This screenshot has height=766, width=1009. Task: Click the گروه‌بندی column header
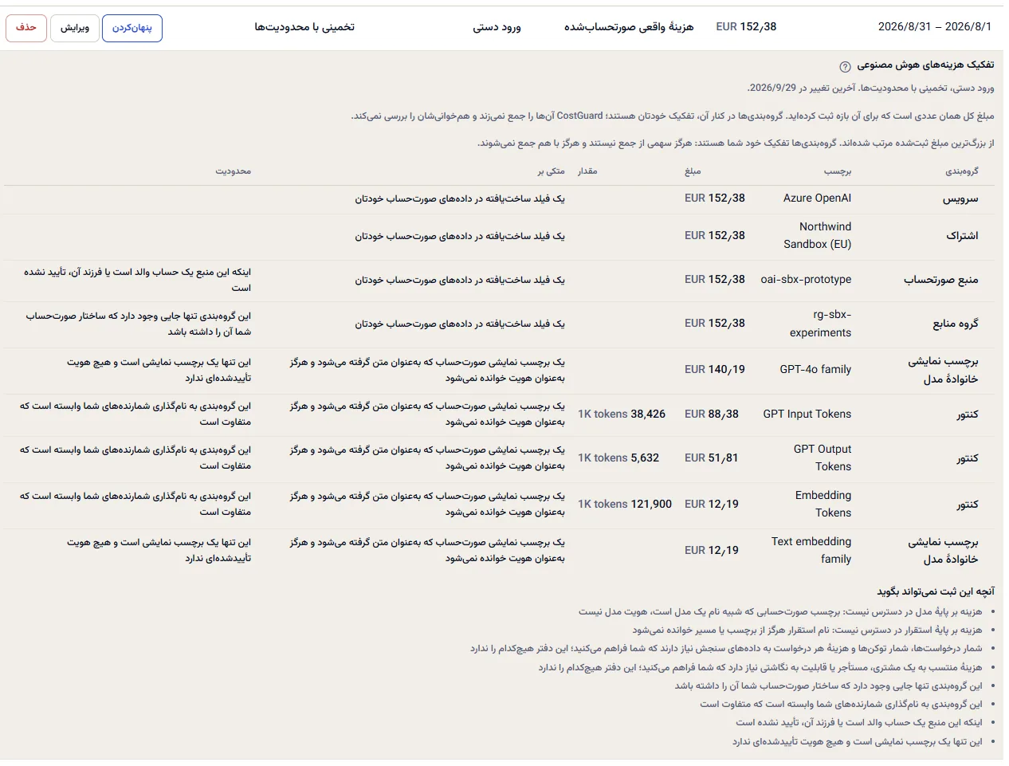coord(961,171)
